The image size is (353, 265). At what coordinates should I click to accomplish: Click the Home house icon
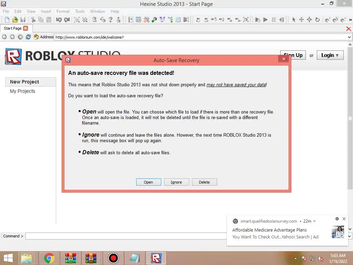click(36, 37)
